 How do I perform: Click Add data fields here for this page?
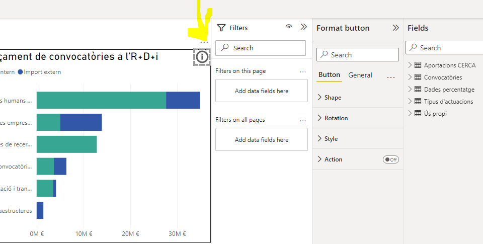[x=262, y=91]
